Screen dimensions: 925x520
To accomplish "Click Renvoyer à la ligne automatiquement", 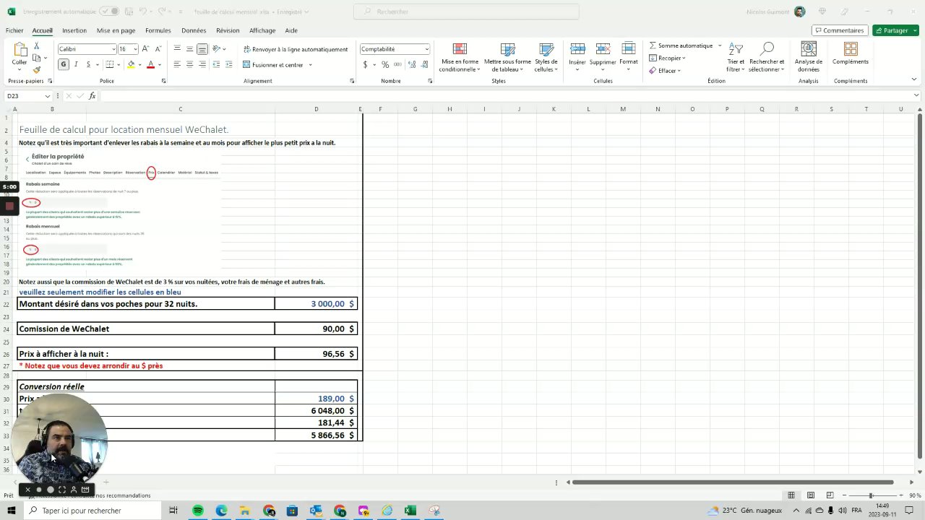I will tap(295, 49).
